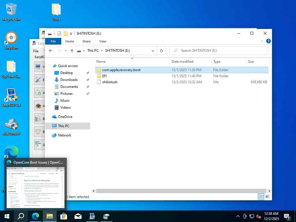Switch to EasyBCD taskbar icon
The height and width of the screenshot is (222, 296).
point(92,216)
